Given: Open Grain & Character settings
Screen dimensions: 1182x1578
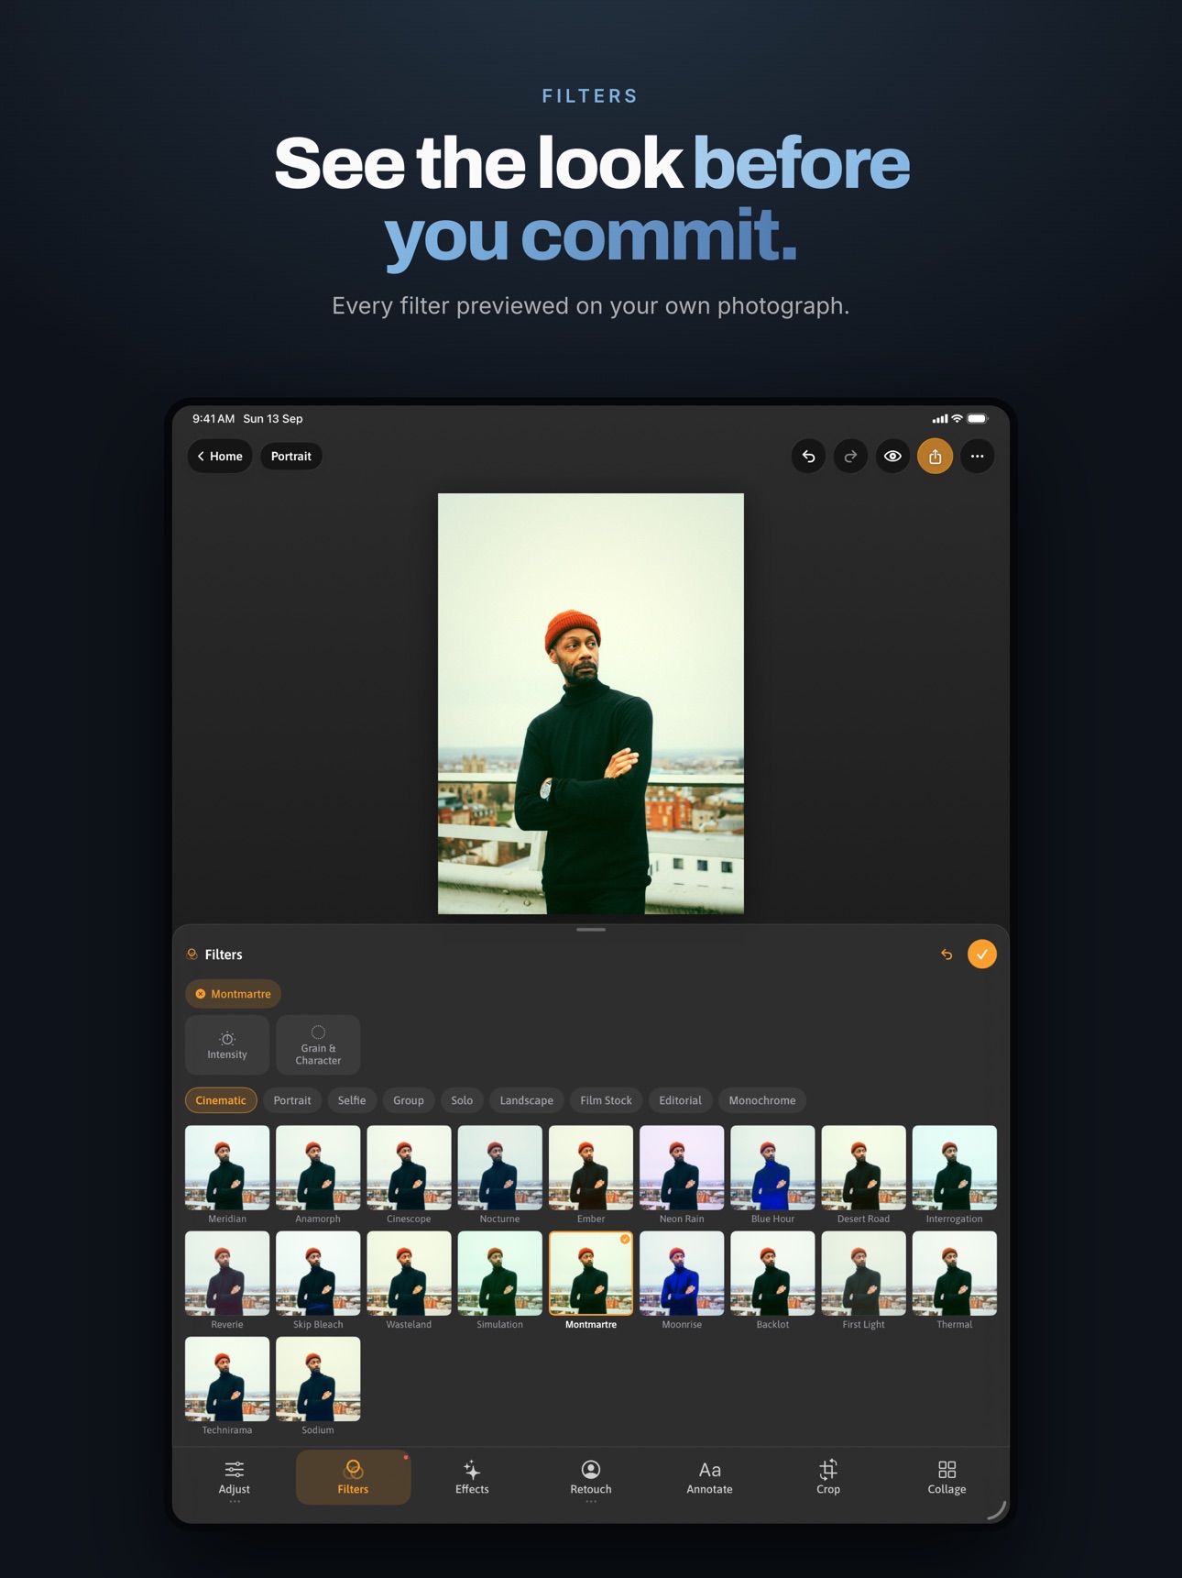Looking at the screenshot, I should [x=318, y=1044].
